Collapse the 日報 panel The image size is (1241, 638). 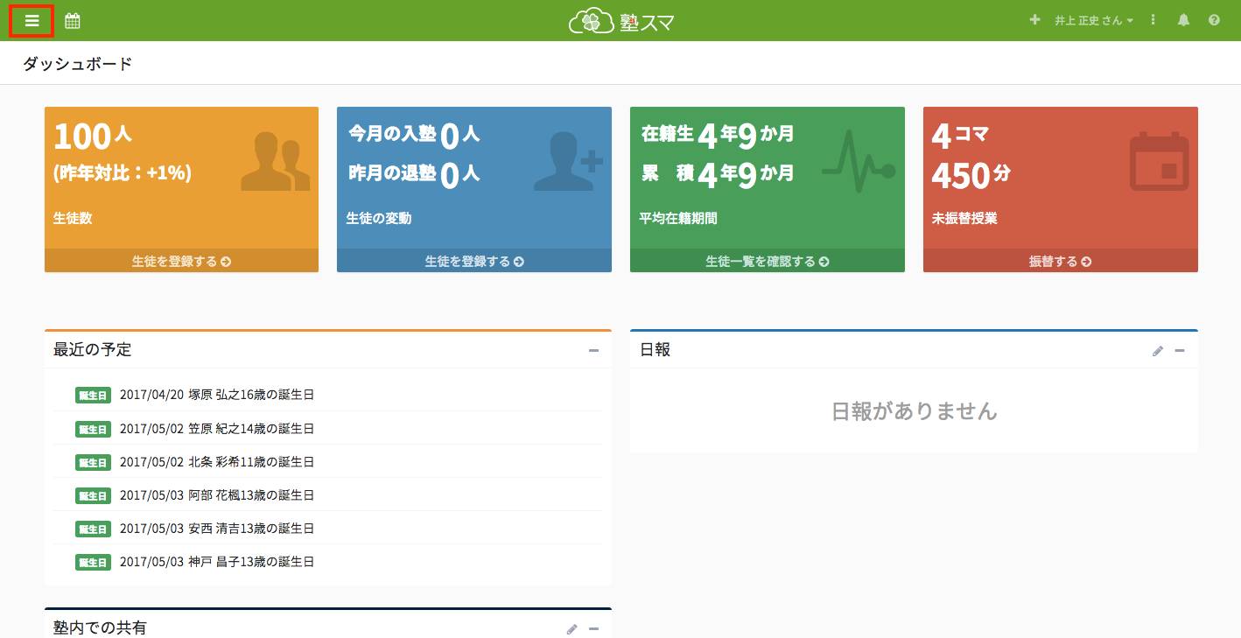click(x=1179, y=351)
